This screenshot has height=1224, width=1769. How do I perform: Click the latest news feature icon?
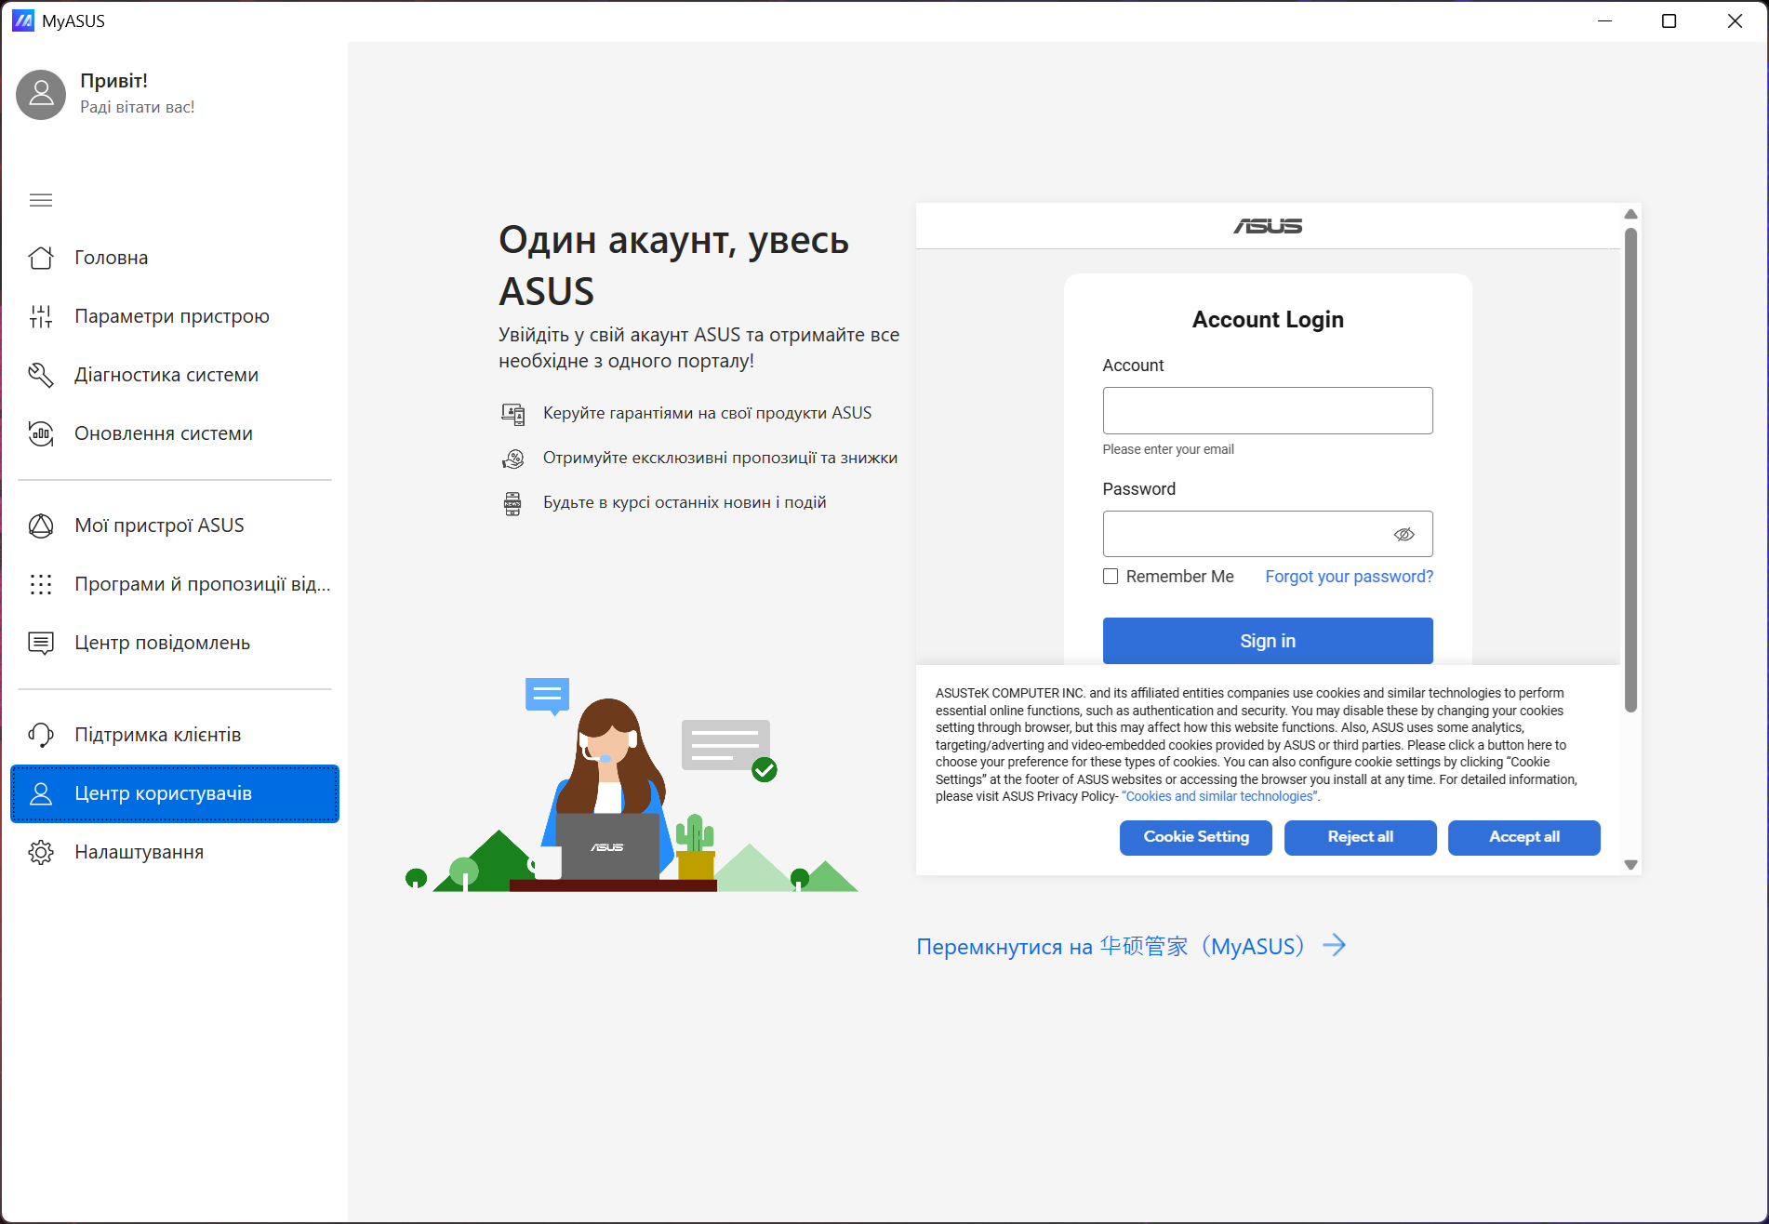[512, 503]
